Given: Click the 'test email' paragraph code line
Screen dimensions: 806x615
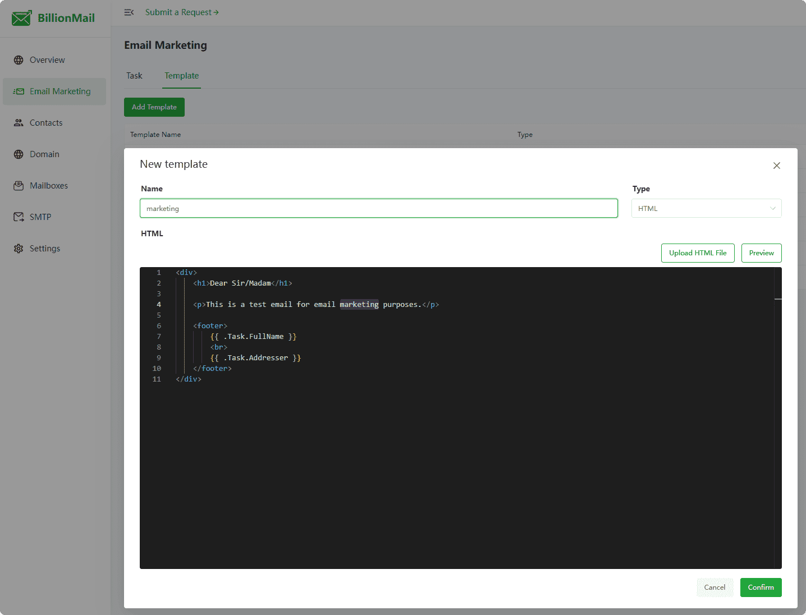Looking at the screenshot, I should 316,305.
